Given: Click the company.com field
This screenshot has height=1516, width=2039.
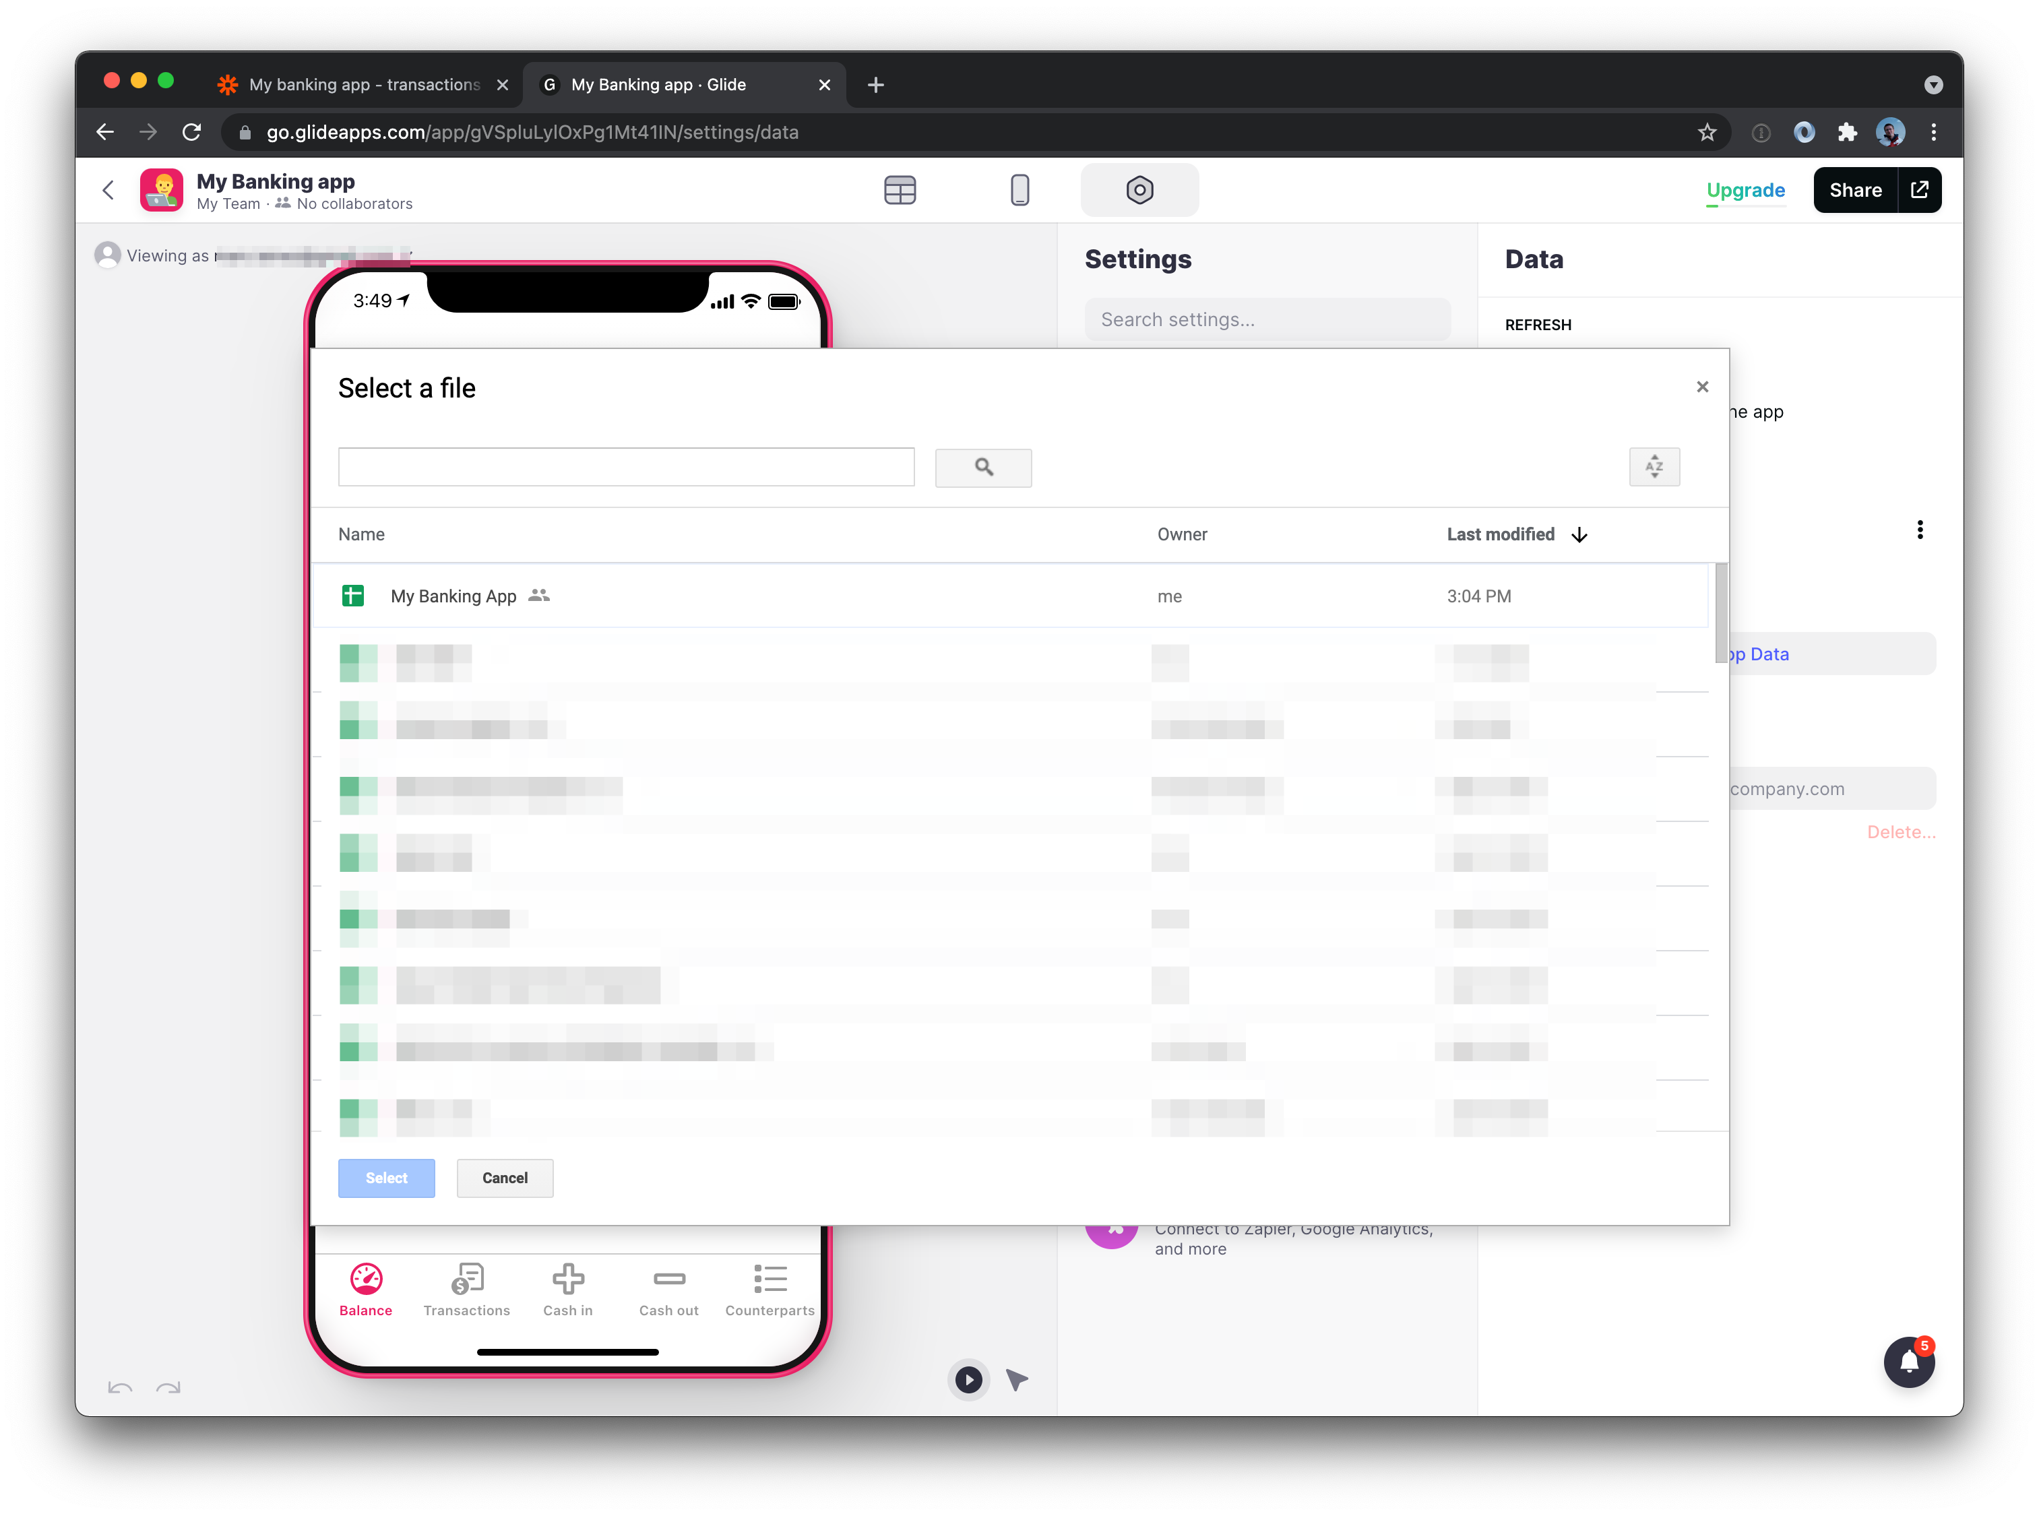Looking at the screenshot, I should 1831,789.
